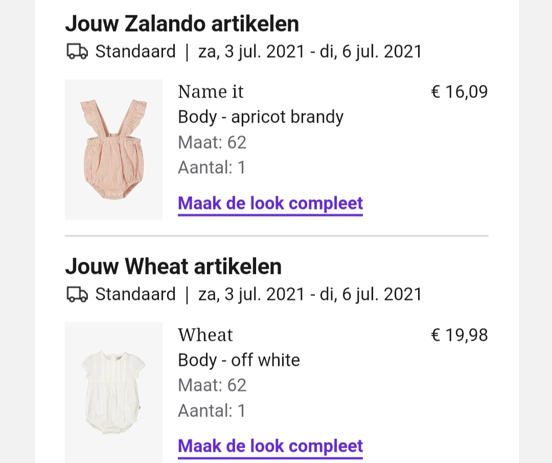Image resolution: width=552 pixels, height=463 pixels.
Task: Click Standaard delivery label for Zalando items
Action: coord(135,52)
